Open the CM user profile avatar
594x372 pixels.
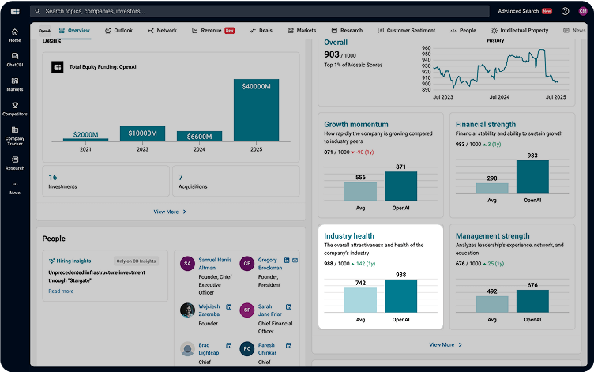click(582, 11)
